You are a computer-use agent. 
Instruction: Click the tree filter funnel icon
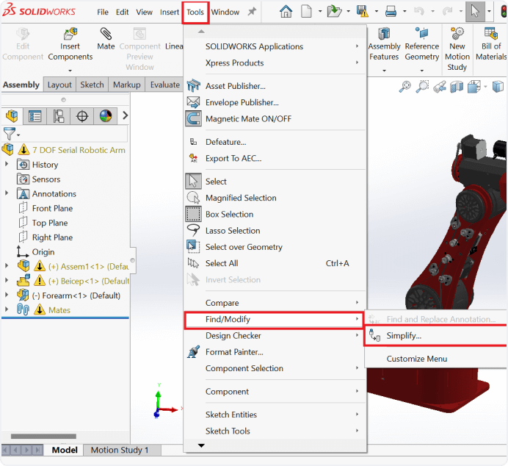(10, 134)
